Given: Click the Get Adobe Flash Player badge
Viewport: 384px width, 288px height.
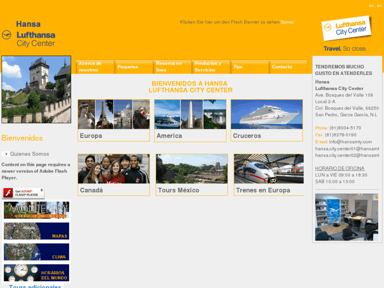Looking at the screenshot, I should click(x=23, y=193).
